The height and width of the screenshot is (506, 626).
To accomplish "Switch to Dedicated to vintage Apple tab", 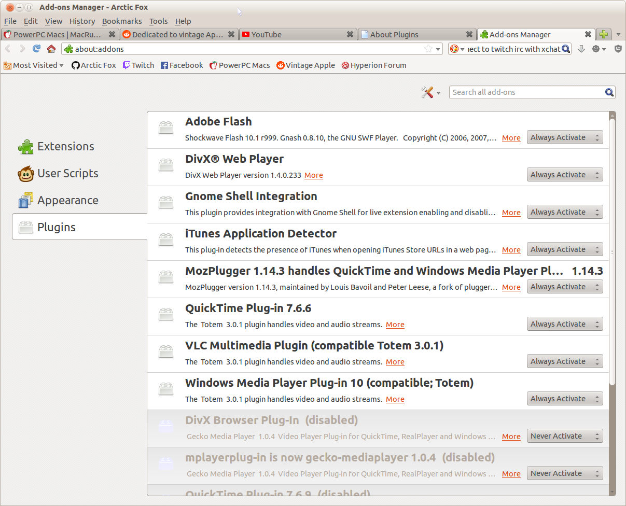I will tap(179, 35).
